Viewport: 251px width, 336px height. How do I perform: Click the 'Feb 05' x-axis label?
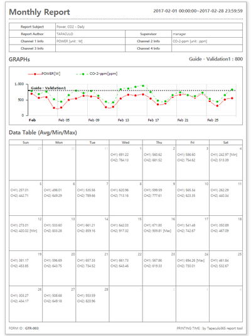point(64,120)
